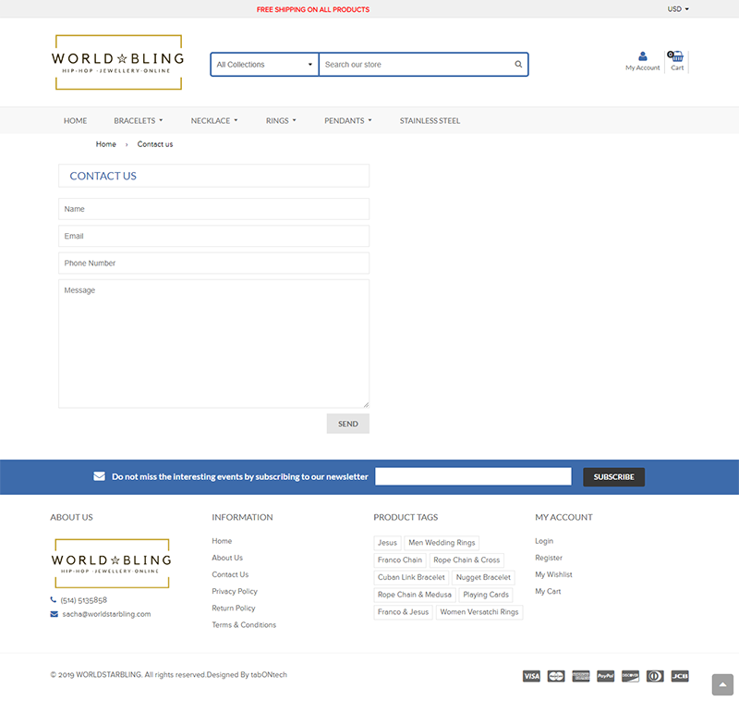Click the World Bling header logo
Image resolution: width=739 pixels, height=701 pixels.
[117, 62]
